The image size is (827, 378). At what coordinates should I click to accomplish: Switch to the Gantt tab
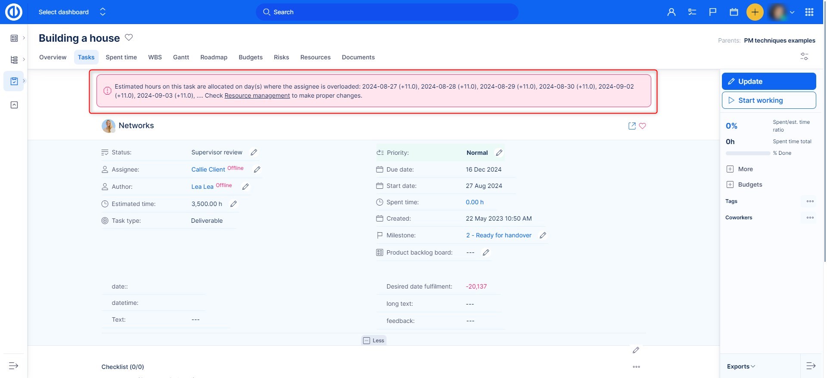[181, 57]
